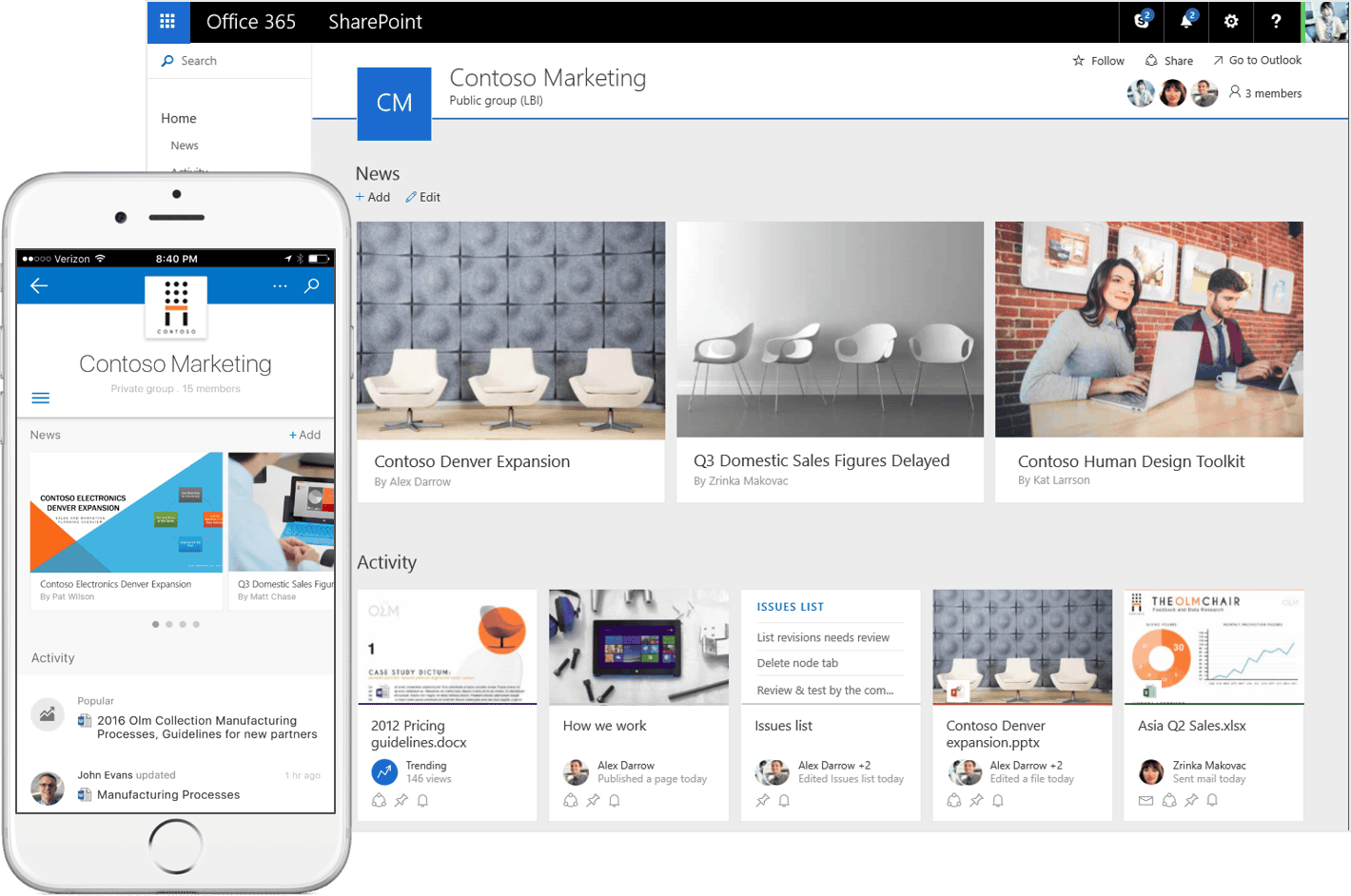
Task: Tap the phone home button
Action: [176, 846]
